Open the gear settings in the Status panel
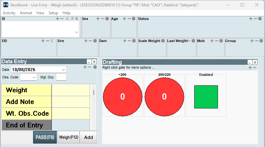Screen dimensions: 265x147 [260, 19]
